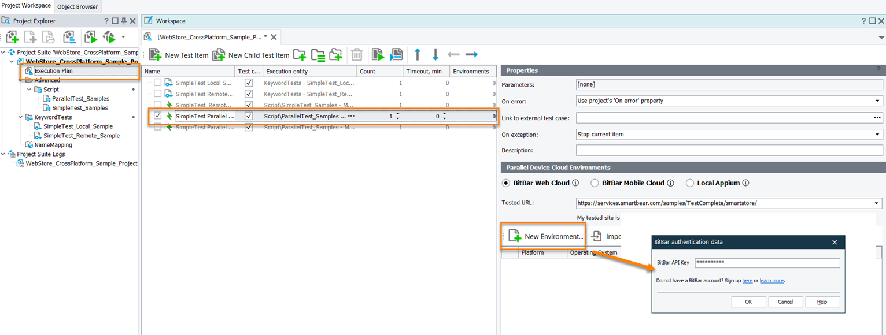Click the 'learn more' link
Viewport: 886px width, 335px height.
pyautogui.click(x=771, y=281)
